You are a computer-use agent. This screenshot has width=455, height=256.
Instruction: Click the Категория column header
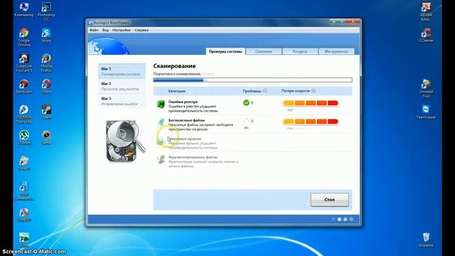point(177,91)
